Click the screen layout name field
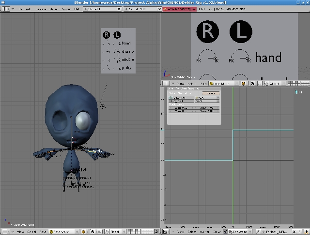The image size is (310, 235). pyautogui.click(x=102, y=9)
